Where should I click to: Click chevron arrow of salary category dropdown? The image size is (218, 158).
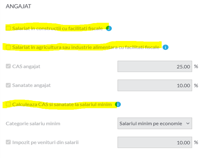188,123
